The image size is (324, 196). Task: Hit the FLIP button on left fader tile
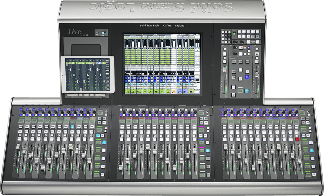[104, 123]
